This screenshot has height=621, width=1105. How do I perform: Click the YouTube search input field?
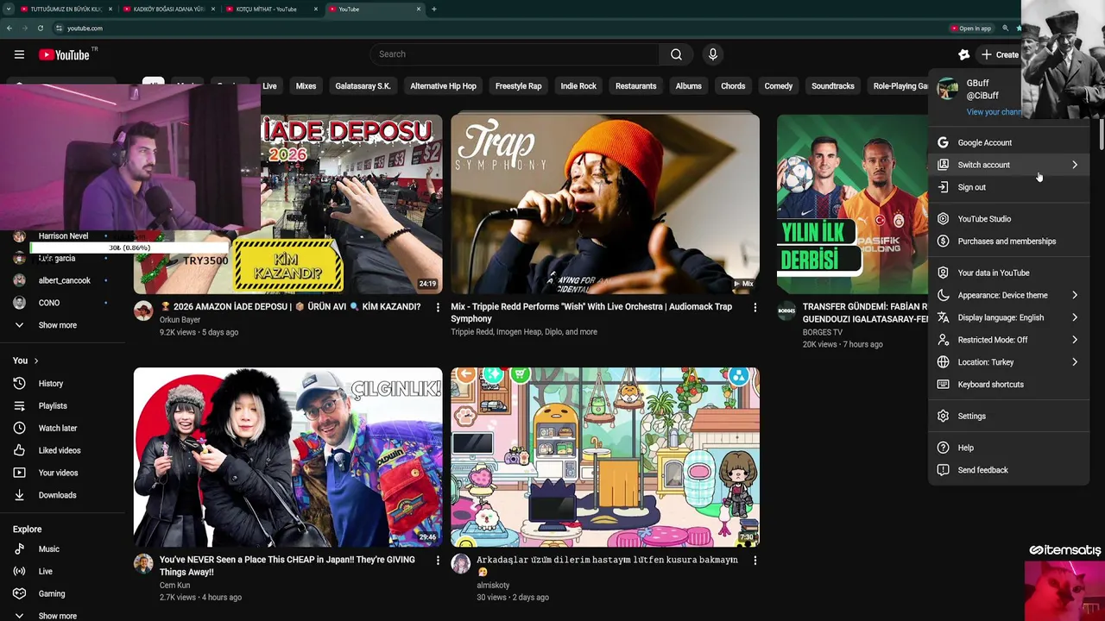tap(516, 54)
